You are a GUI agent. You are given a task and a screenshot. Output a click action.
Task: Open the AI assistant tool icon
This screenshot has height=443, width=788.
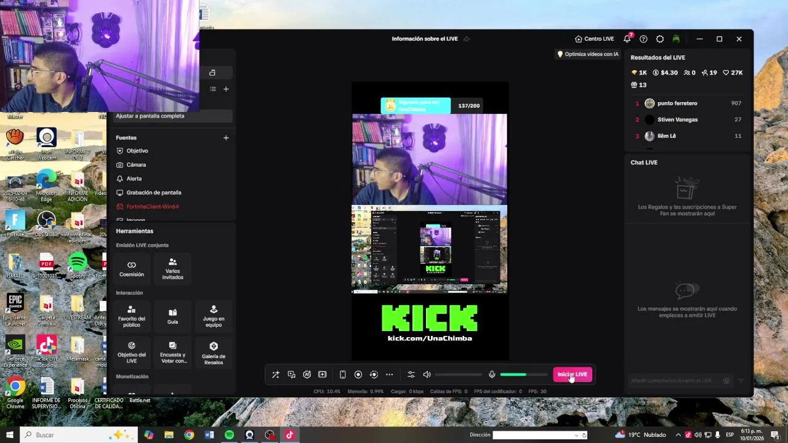307,375
